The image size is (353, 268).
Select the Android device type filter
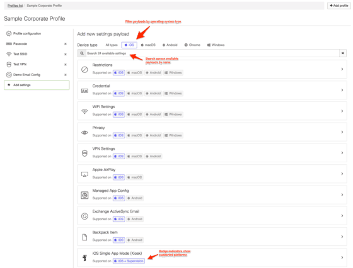click(x=170, y=45)
